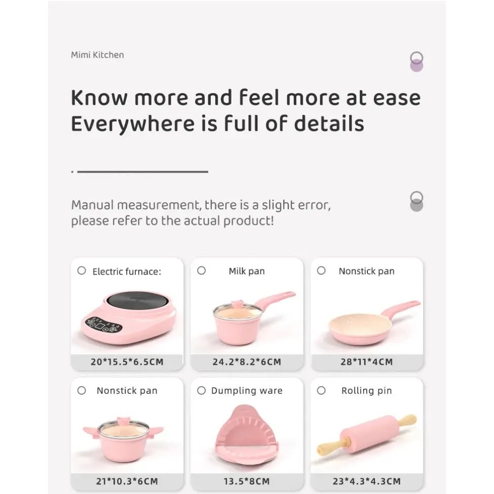Click the purple overlapping circles icon
494x494 pixels.
click(x=416, y=62)
